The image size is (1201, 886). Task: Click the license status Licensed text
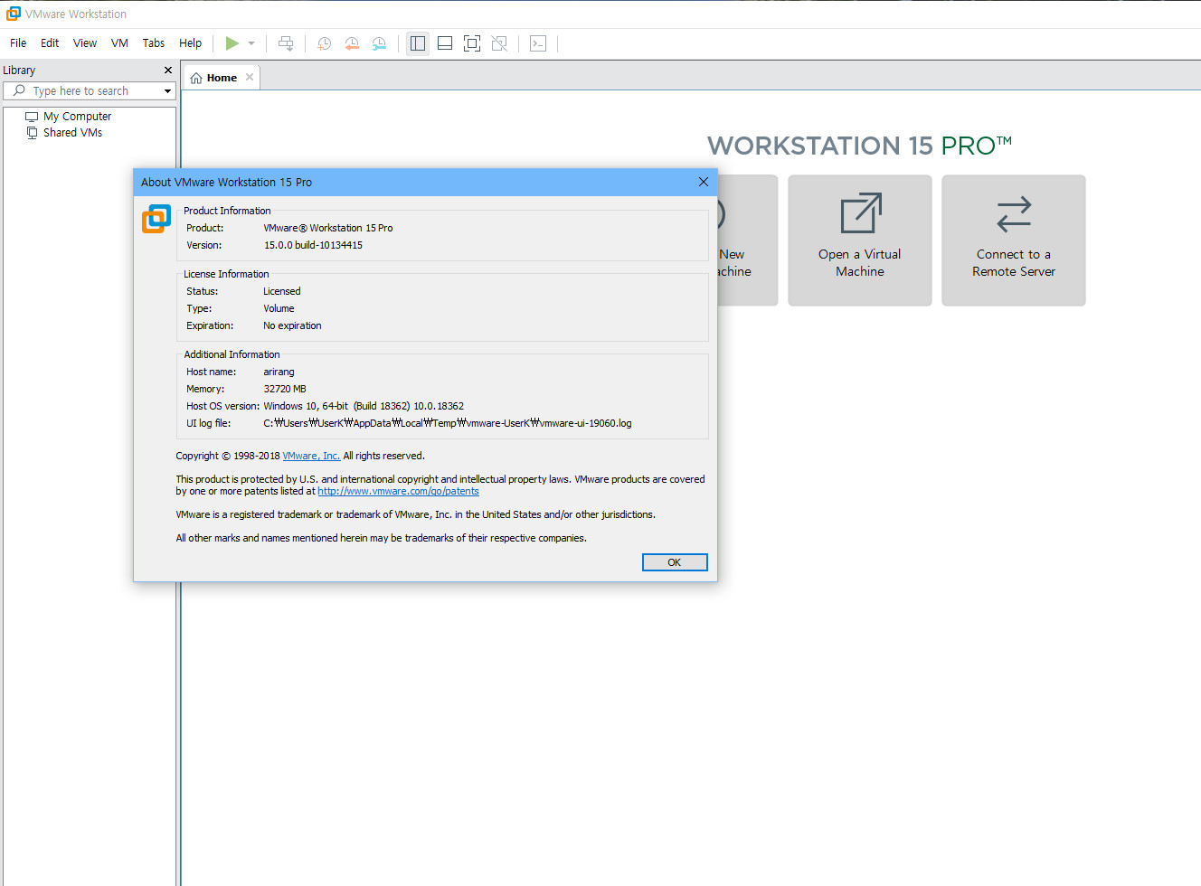coord(282,291)
